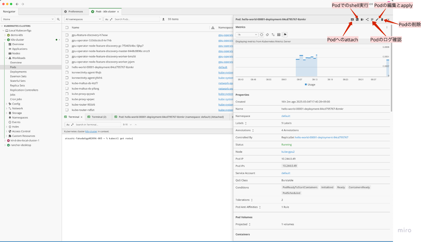Open the ReplicaSet hello-world-00001-deployment link

tap(321, 137)
